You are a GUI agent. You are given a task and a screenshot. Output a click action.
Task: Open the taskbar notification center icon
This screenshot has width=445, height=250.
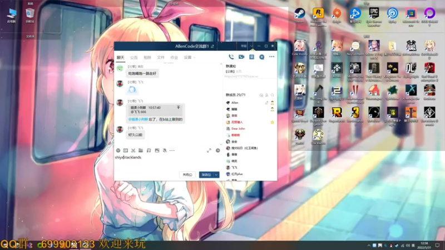click(437, 245)
